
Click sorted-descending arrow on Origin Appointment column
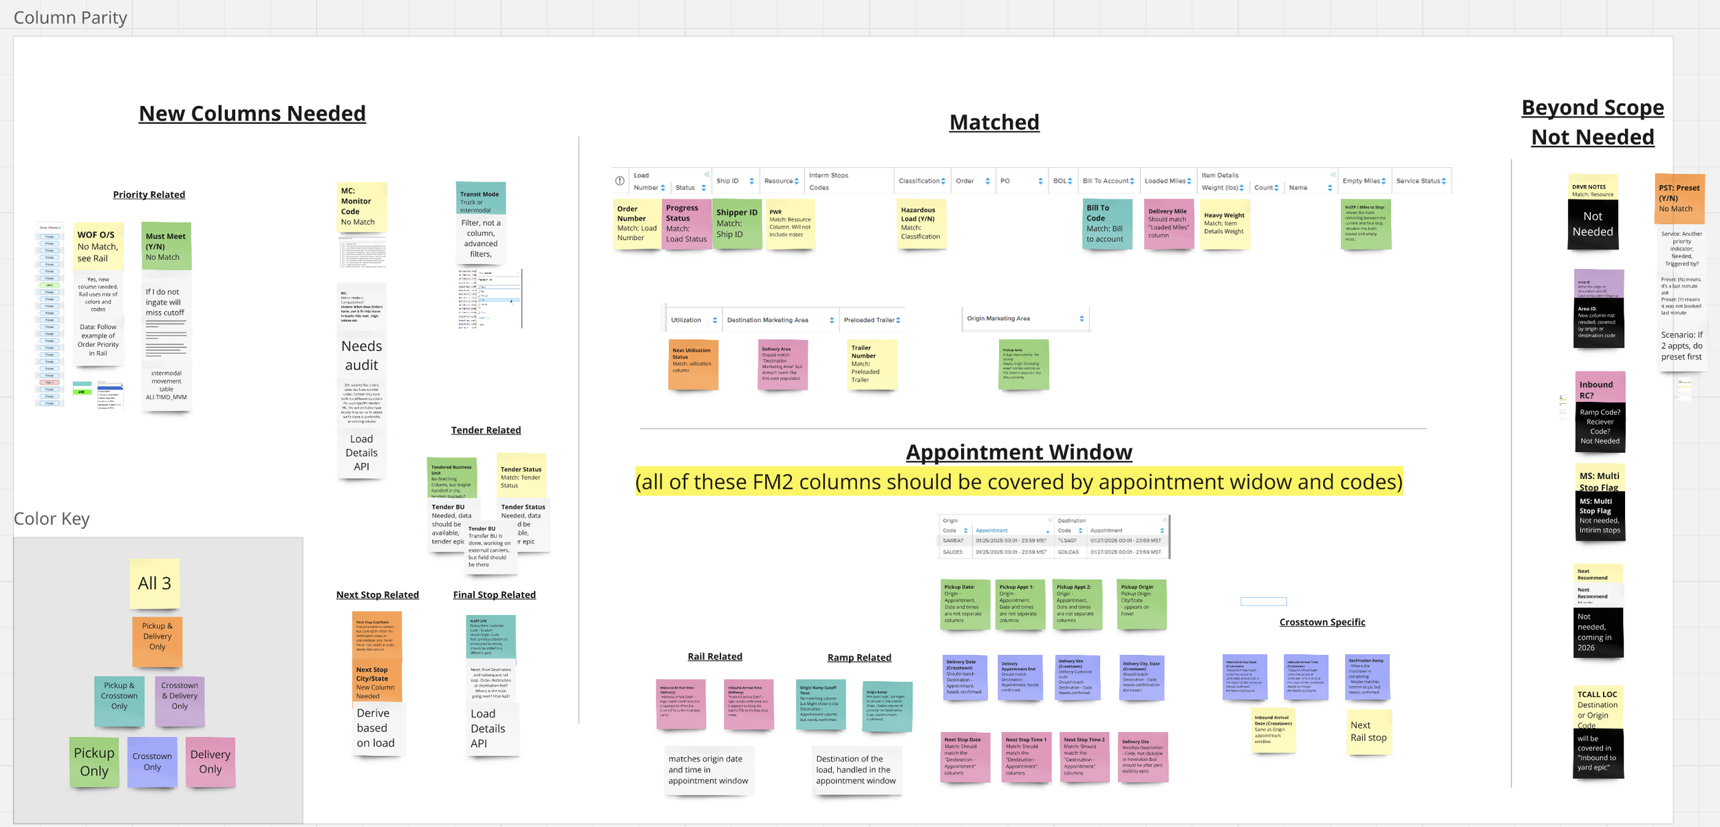1047,531
